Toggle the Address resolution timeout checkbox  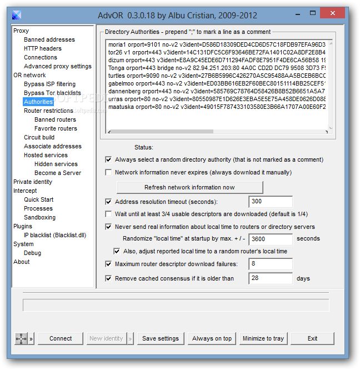tap(108, 202)
